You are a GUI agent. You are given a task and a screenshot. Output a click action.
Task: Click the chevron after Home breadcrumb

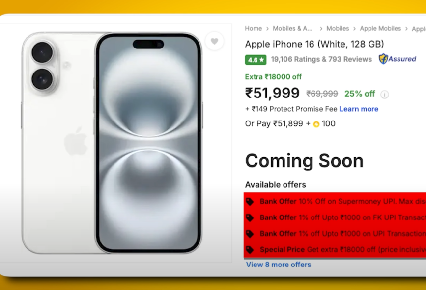267,29
